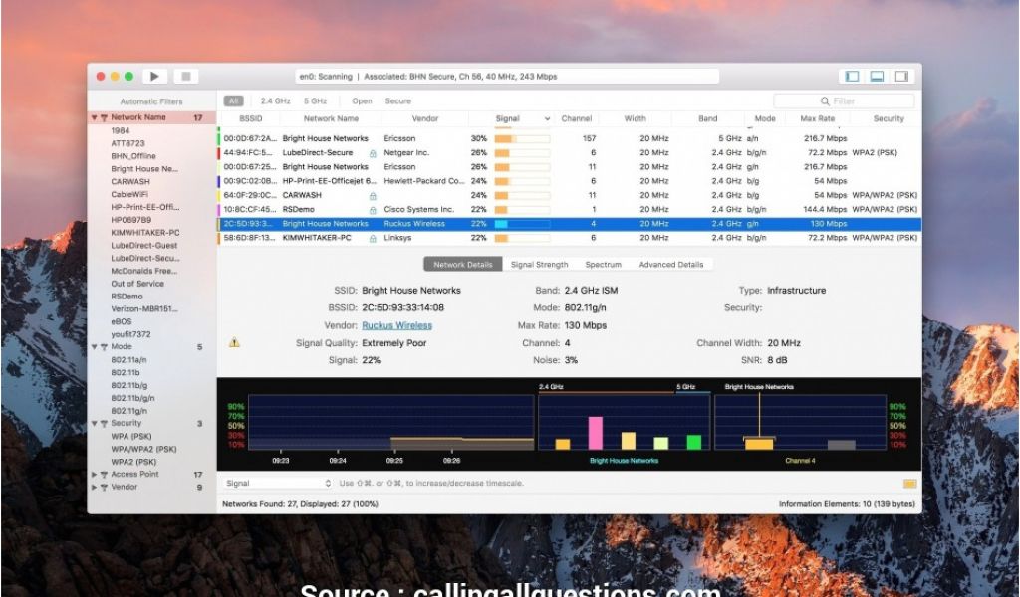Toggle the Secure networks filter
1020x597 pixels.
(x=397, y=100)
